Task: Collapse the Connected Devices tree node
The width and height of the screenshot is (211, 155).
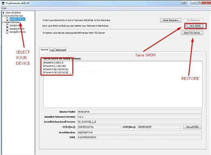Action: pyautogui.click(x=3, y=16)
